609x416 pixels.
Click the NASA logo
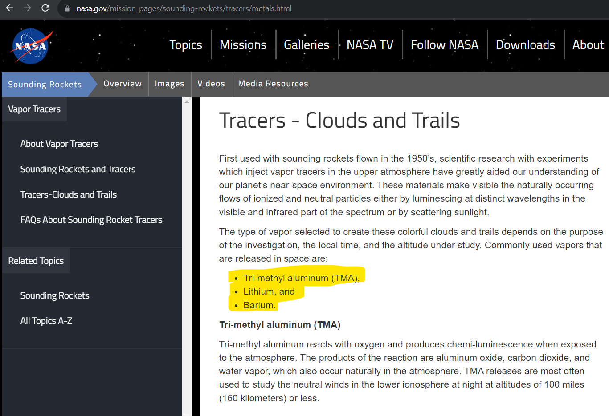pyautogui.click(x=32, y=46)
